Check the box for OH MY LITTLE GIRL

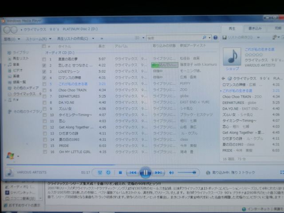click(x=45, y=152)
